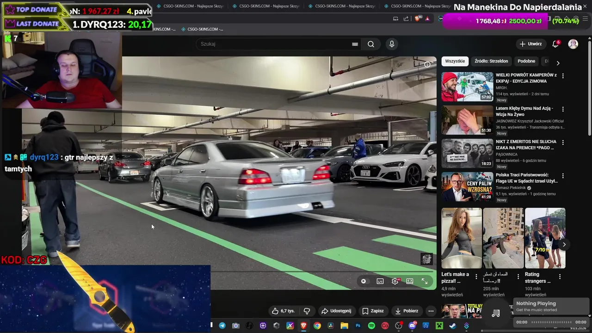Open File Explorer from the taskbar

(x=344, y=326)
